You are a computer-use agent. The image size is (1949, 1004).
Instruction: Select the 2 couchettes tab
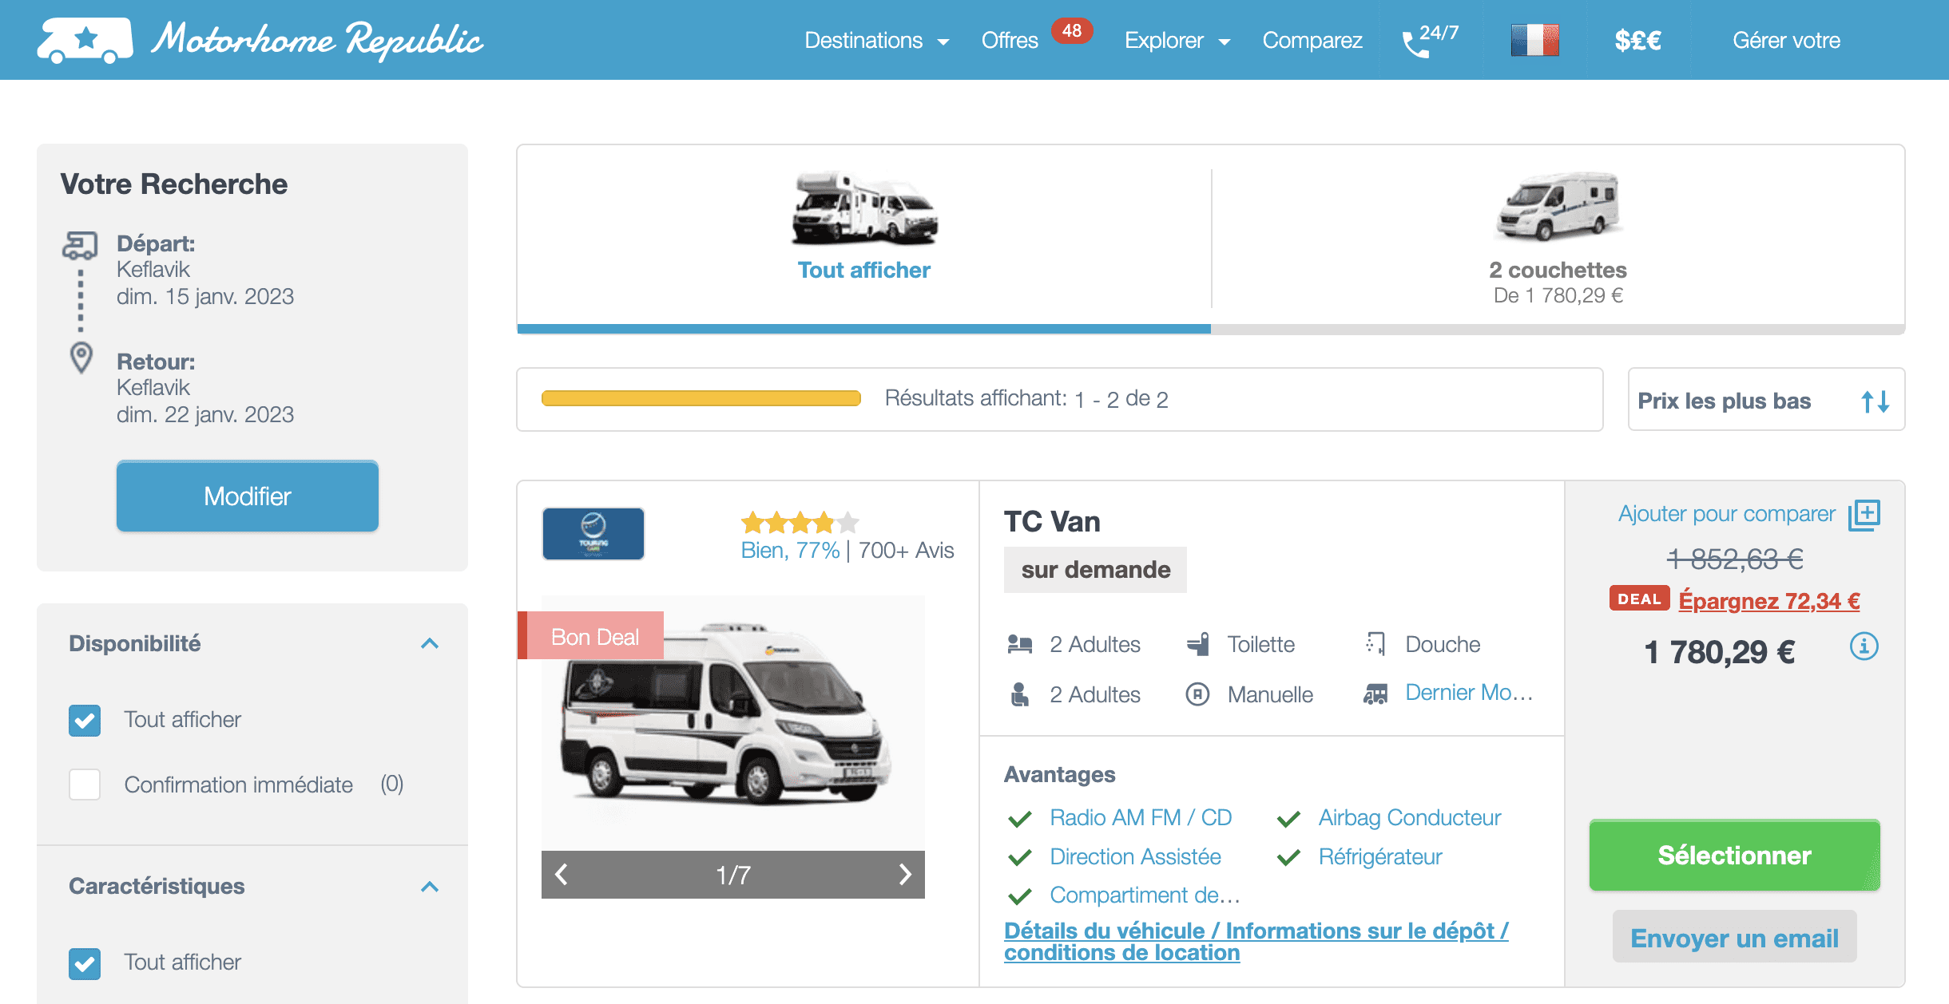pos(1558,238)
